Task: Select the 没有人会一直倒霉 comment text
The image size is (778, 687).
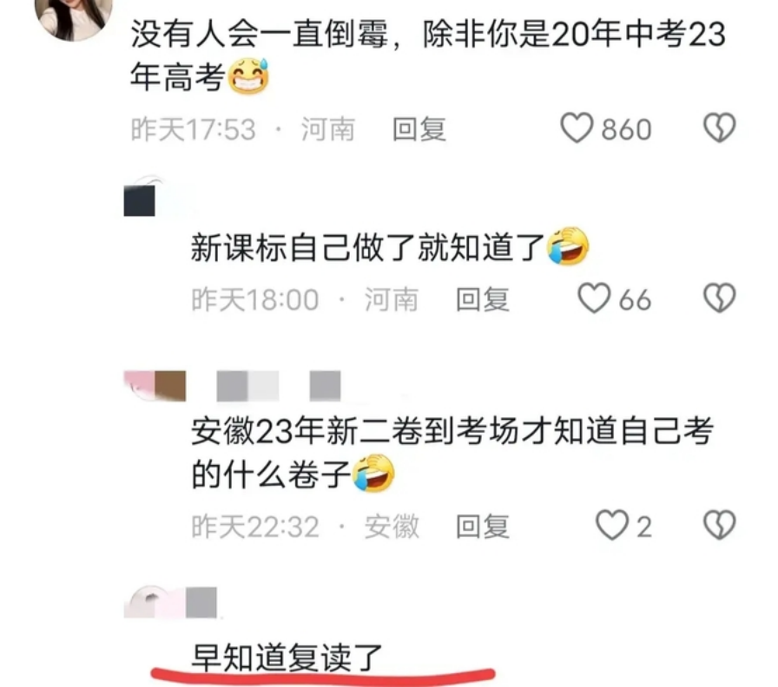Action: (x=428, y=56)
